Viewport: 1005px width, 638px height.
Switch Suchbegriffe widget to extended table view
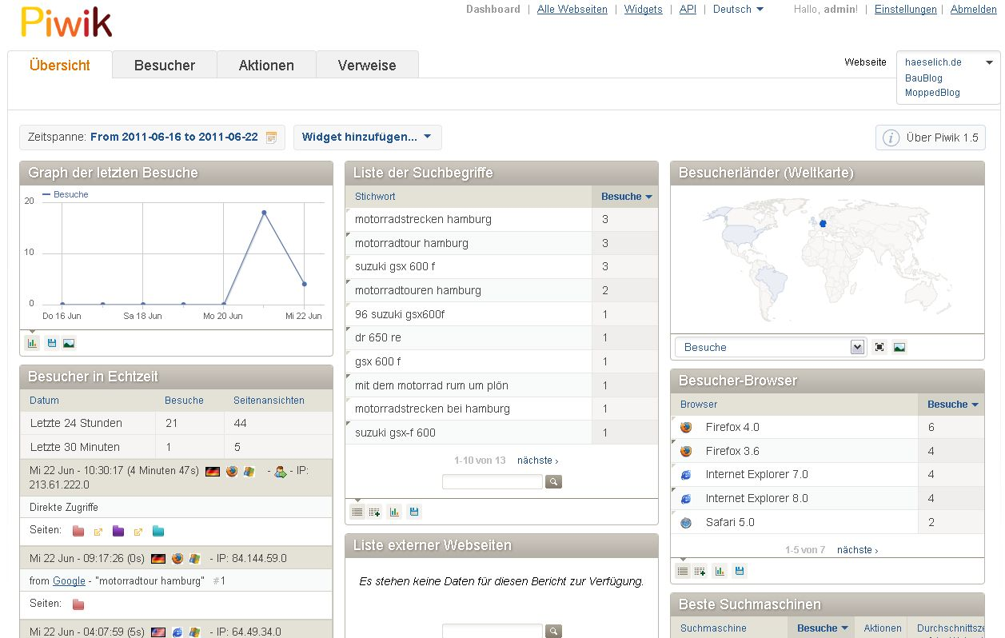click(375, 512)
